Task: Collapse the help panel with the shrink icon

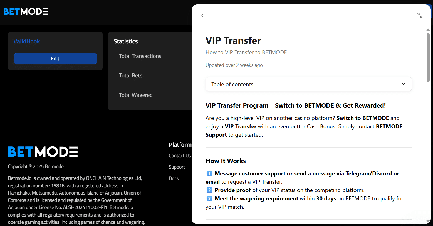Action: [420, 16]
